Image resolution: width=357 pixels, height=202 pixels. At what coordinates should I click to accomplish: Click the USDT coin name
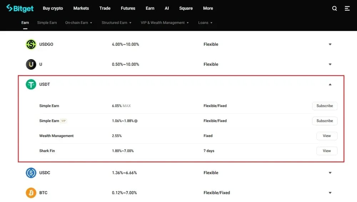(44, 84)
